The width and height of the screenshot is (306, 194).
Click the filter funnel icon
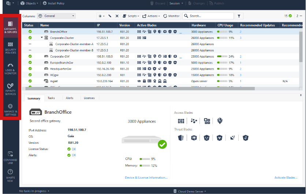click(x=239, y=16)
